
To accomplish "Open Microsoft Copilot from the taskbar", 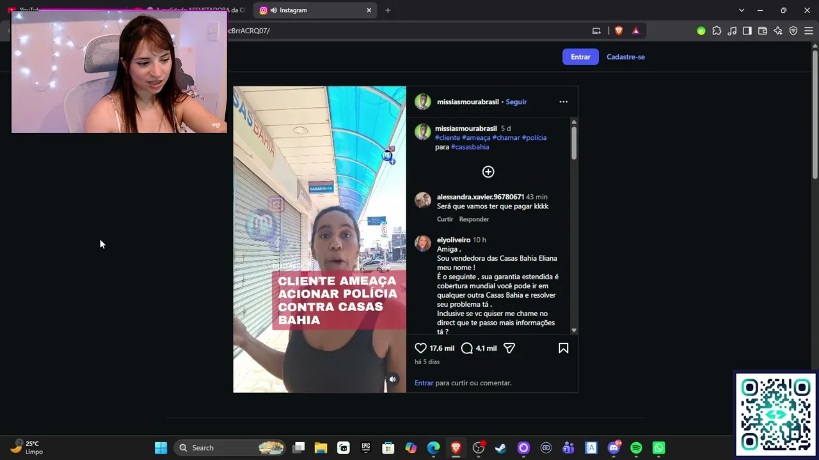I will click(411, 448).
